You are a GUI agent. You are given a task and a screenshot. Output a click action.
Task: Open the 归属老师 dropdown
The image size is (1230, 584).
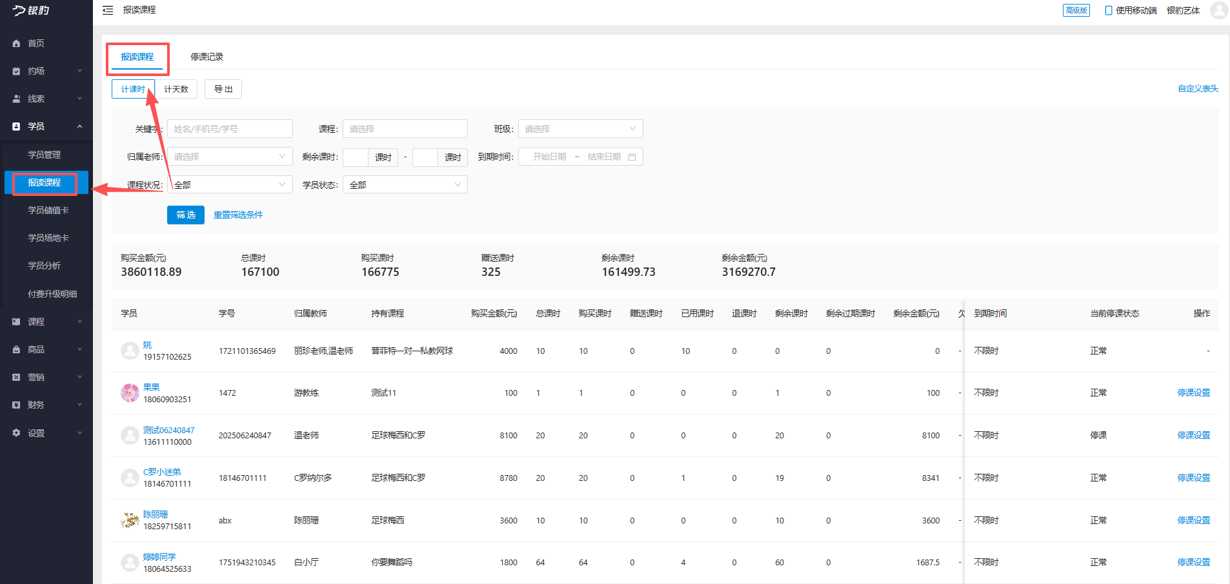tap(230, 157)
